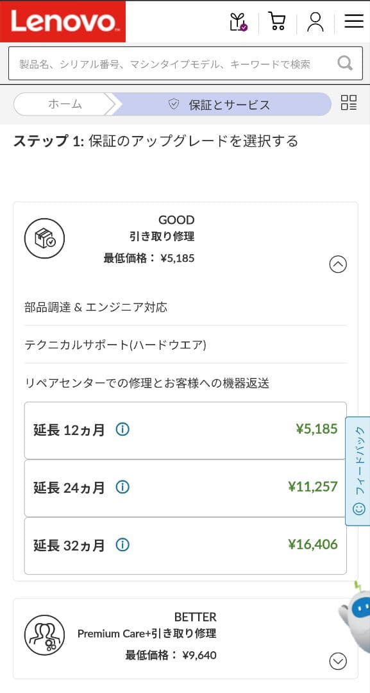Open info tooltip for 延長 24ヵ月

(122, 488)
